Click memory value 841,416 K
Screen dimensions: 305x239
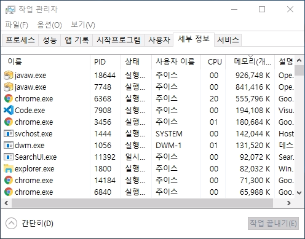click(x=253, y=87)
